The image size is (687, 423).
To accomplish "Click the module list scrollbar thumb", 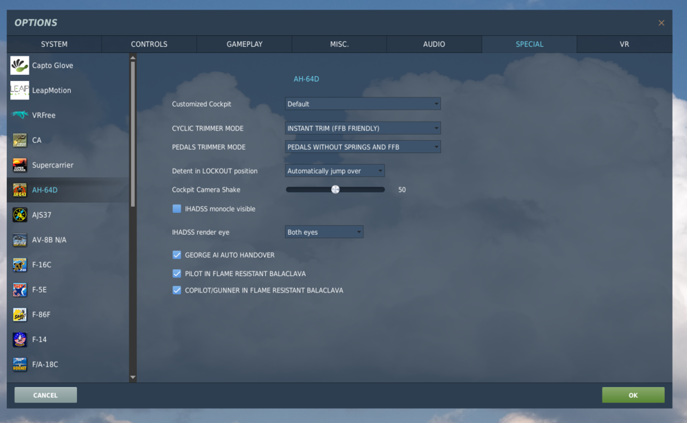I will 133,134.
